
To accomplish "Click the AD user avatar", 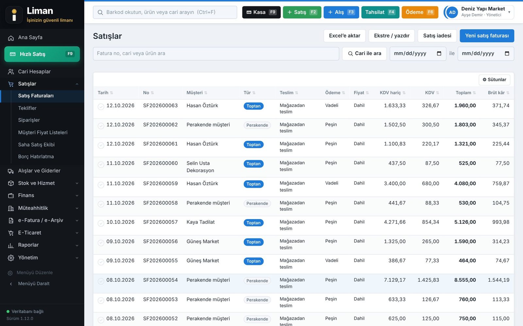I will (x=452, y=12).
